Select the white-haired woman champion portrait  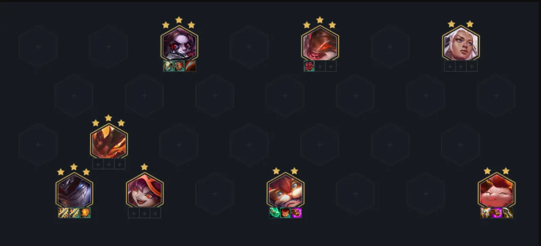point(461,43)
